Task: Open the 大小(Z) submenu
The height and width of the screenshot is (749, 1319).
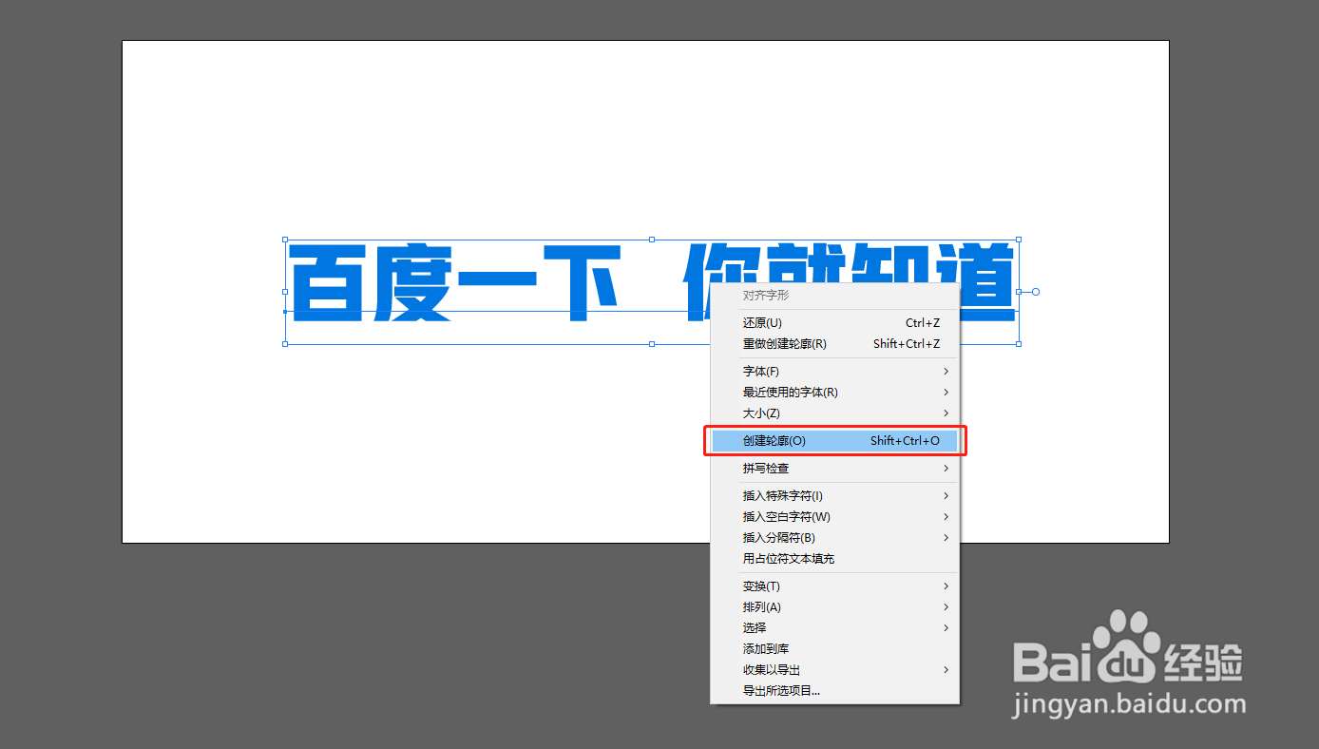Action: [x=835, y=413]
